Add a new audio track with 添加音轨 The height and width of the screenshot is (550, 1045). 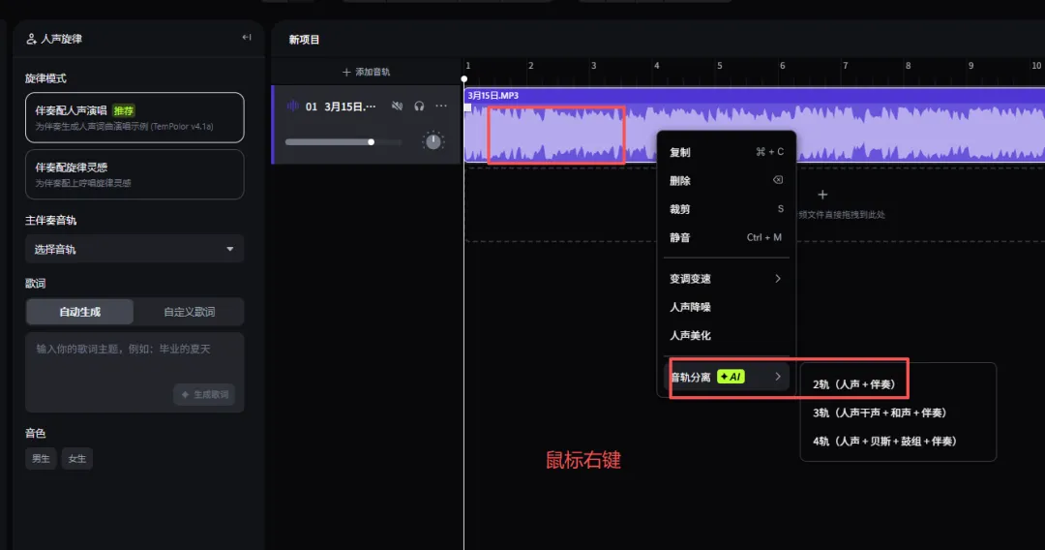tap(366, 72)
